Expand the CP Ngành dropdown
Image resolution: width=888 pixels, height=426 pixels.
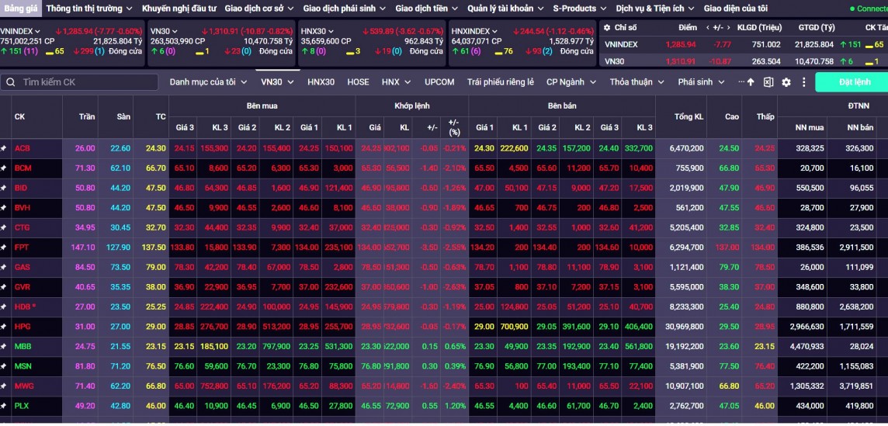tap(571, 82)
